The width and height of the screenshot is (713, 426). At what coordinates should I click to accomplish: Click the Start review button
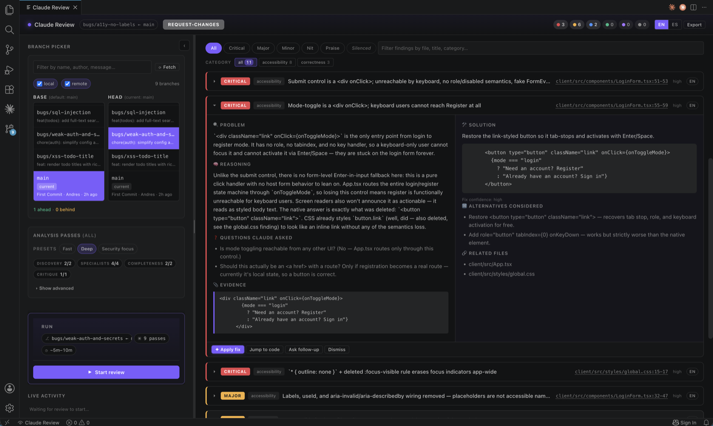(106, 372)
